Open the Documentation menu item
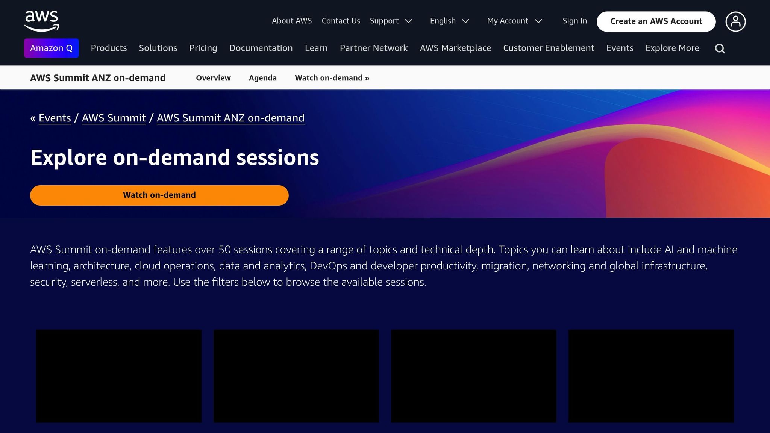Image resolution: width=770 pixels, height=433 pixels. click(261, 48)
